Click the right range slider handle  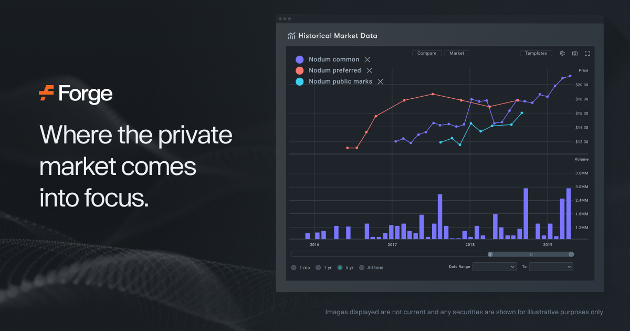coord(571,254)
